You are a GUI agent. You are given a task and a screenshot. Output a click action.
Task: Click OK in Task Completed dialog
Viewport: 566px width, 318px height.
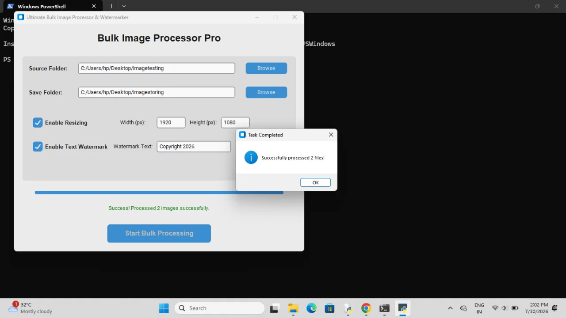(x=315, y=182)
